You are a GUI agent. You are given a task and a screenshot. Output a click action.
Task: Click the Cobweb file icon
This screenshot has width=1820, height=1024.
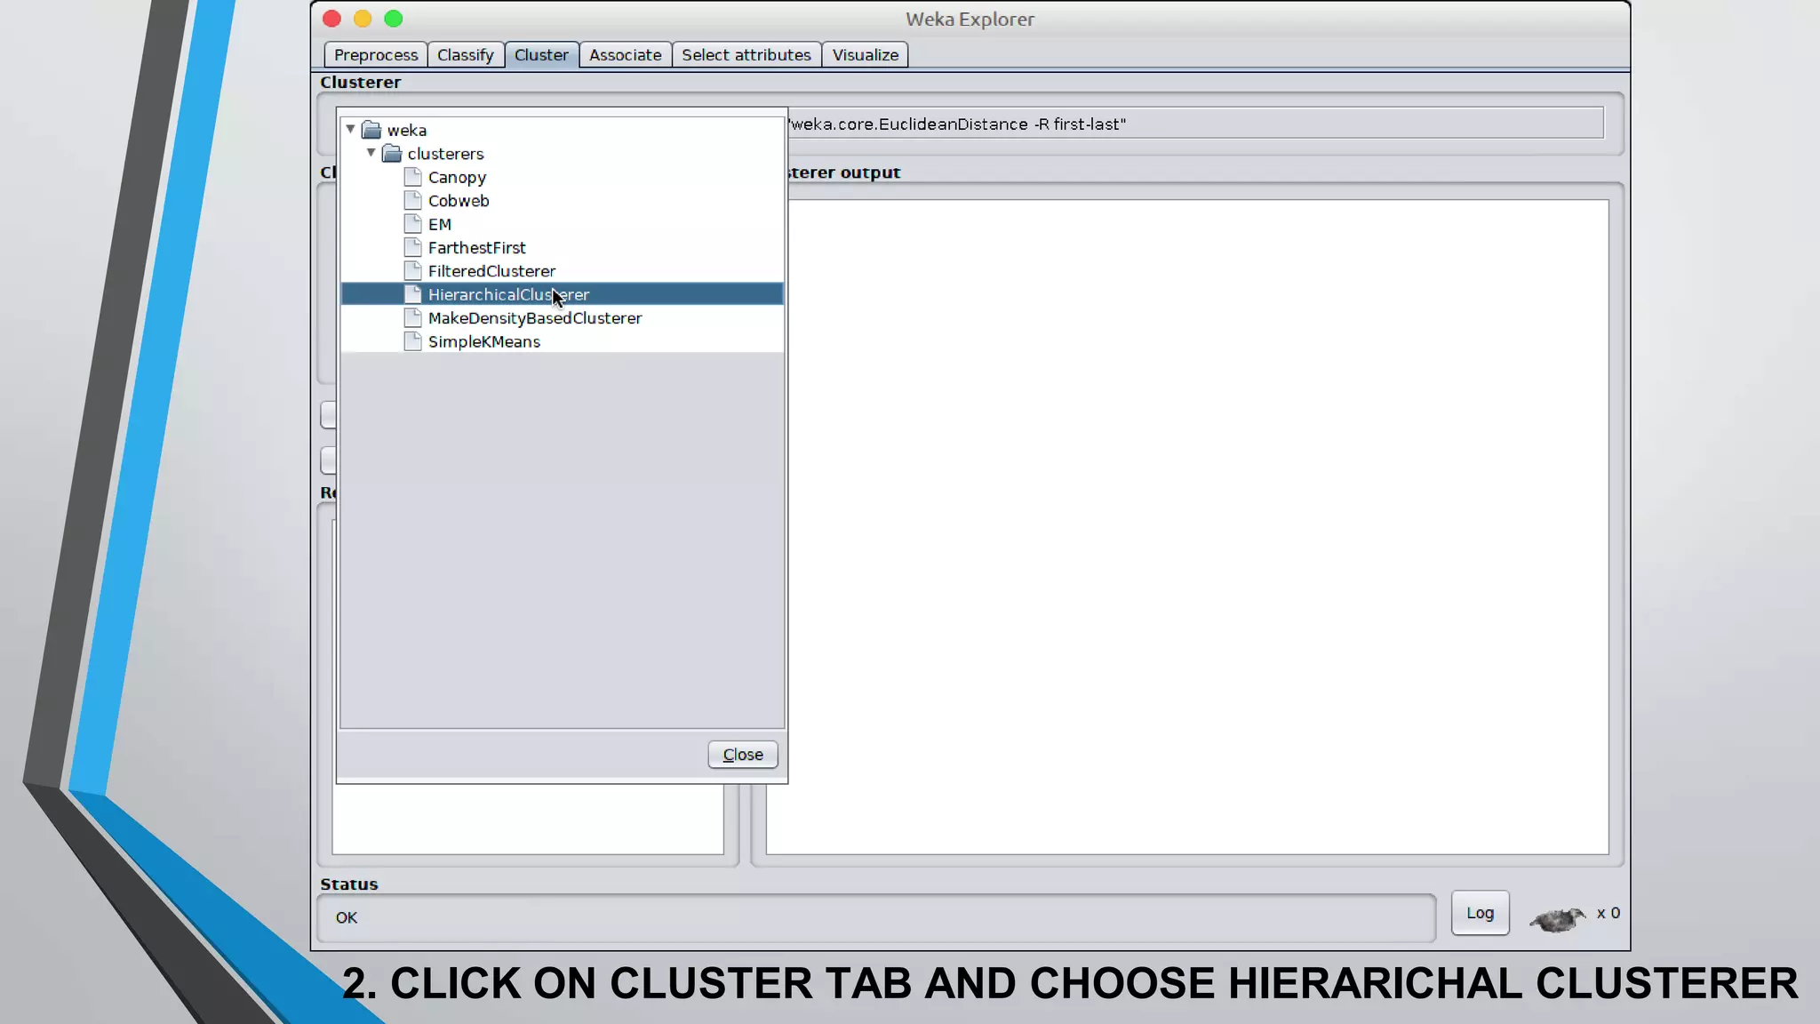[x=412, y=200]
